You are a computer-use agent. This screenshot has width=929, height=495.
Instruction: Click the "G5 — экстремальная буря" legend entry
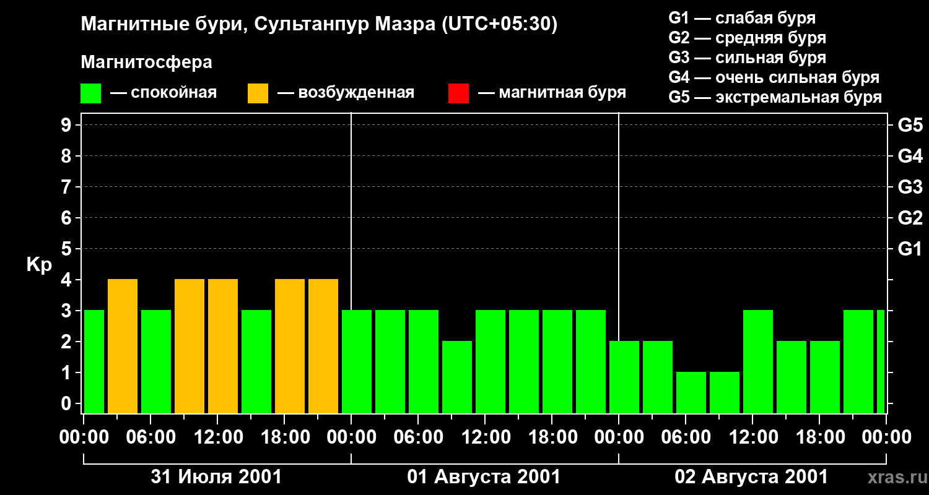click(x=775, y=97)
